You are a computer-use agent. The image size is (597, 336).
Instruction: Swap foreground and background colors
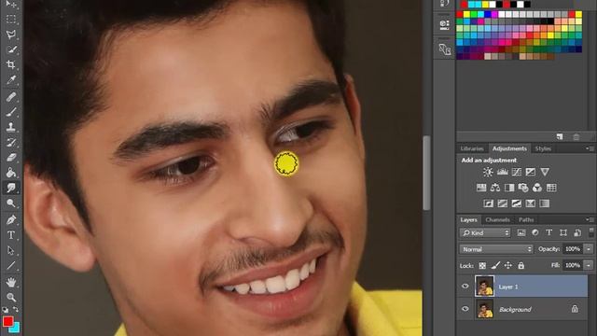click(x=16, y=309)
